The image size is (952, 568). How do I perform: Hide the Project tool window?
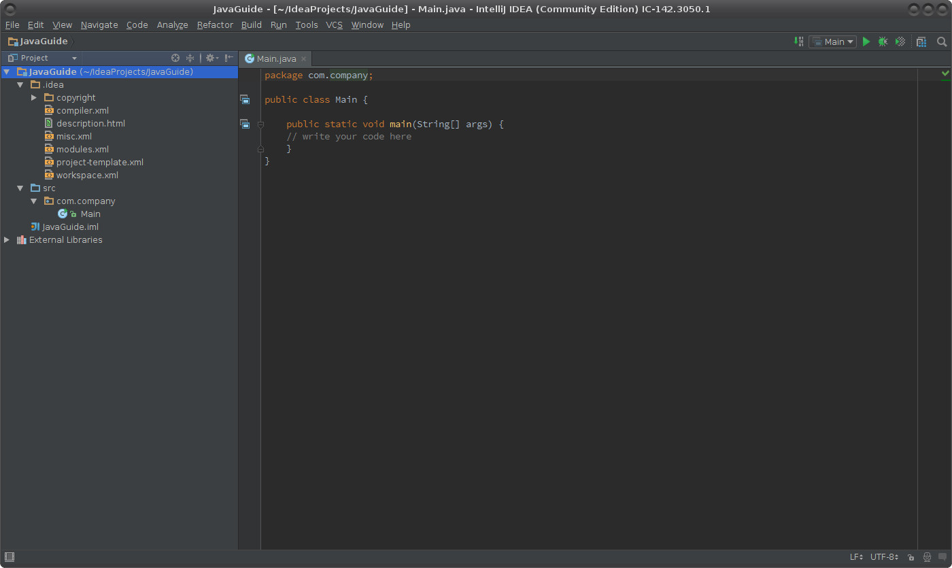[x=229, y=59]
